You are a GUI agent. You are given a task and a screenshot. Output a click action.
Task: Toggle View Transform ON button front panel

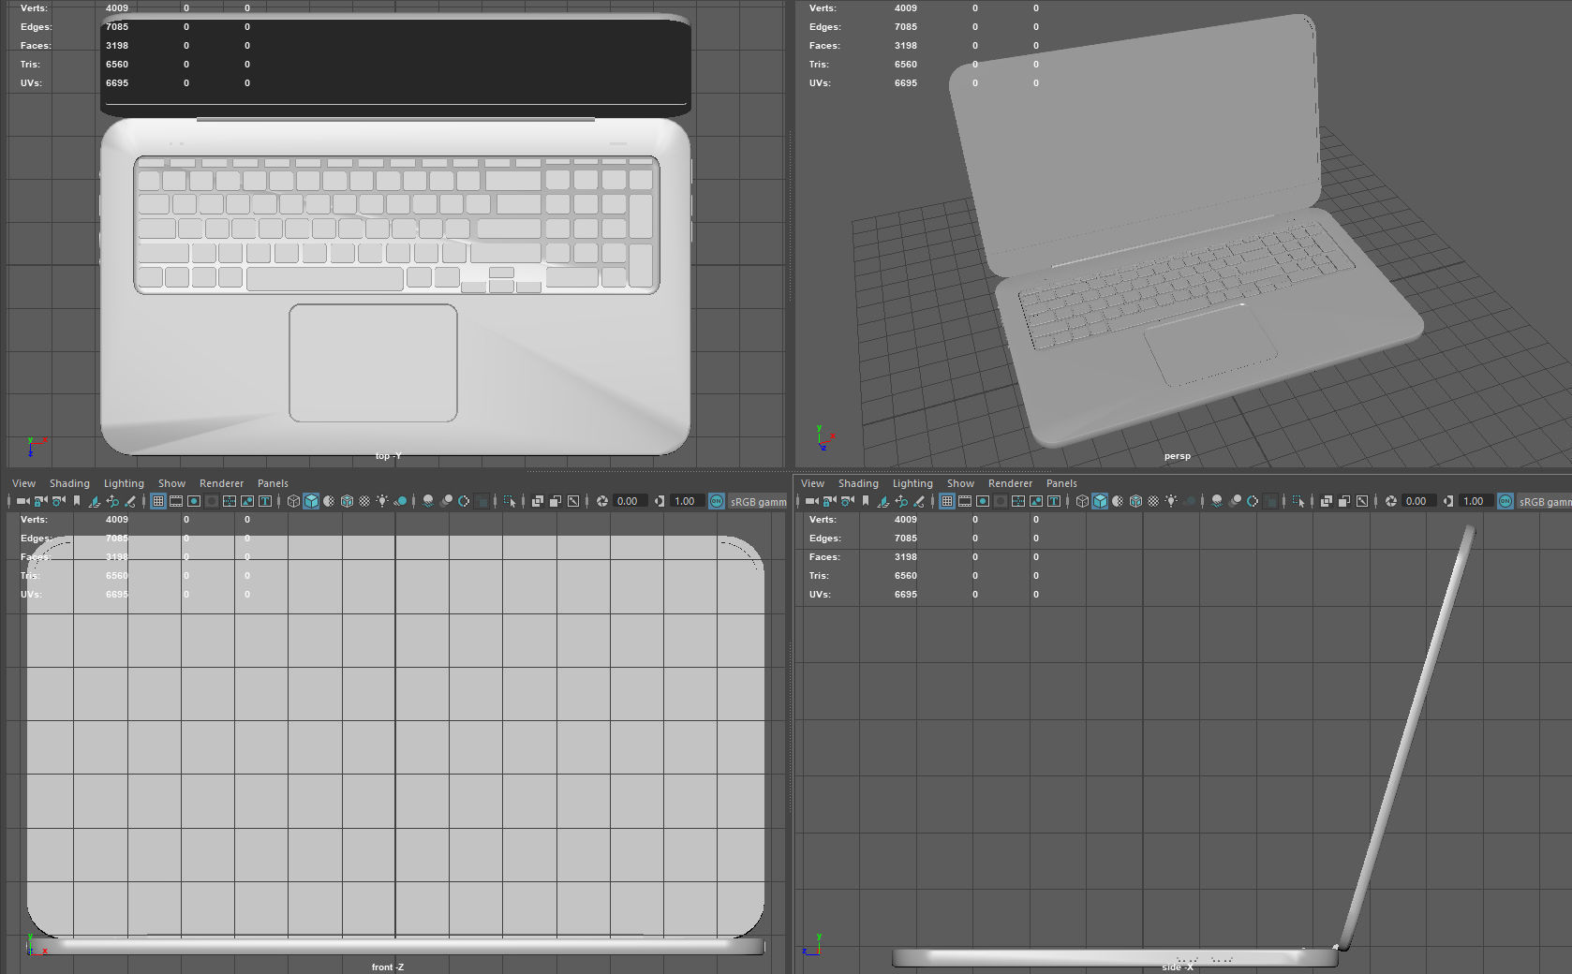point(717,501)
